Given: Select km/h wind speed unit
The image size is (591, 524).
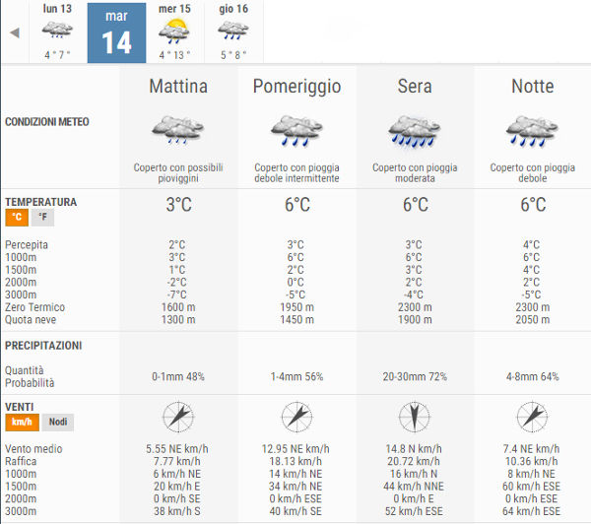Looking at the screenshot, I should point(22,422).
